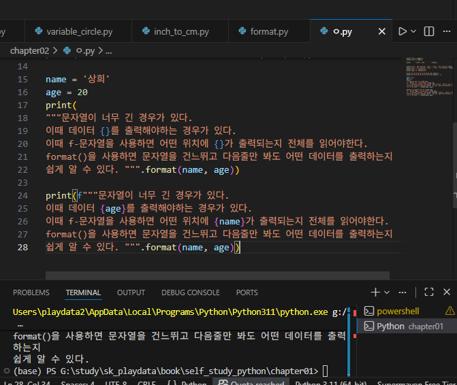
Task: Switch to the inch_to_cm.py tab
Action: 180,31
